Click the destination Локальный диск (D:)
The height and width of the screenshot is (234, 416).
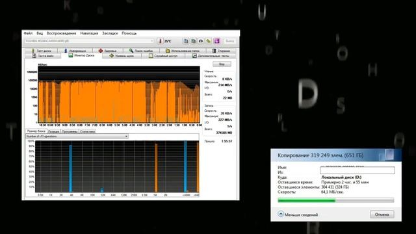(341, 177)
